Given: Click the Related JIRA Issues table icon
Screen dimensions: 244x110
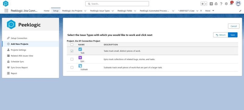Looking at the screenshot, I should (9, 56).
